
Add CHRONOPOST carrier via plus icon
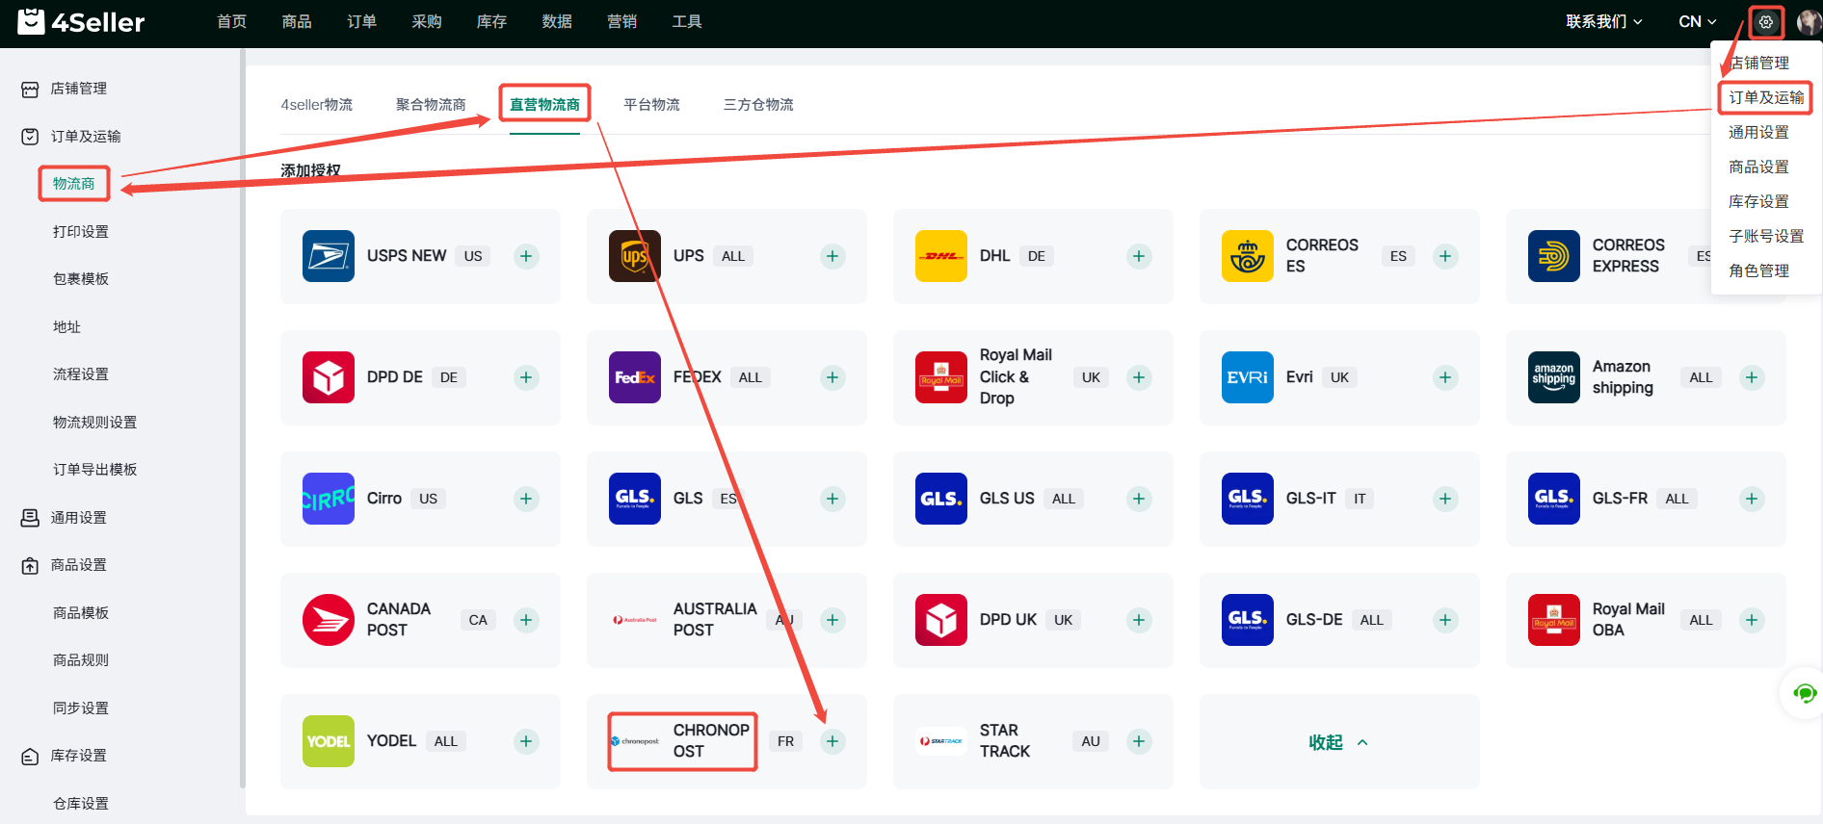[x=832, y=741]
